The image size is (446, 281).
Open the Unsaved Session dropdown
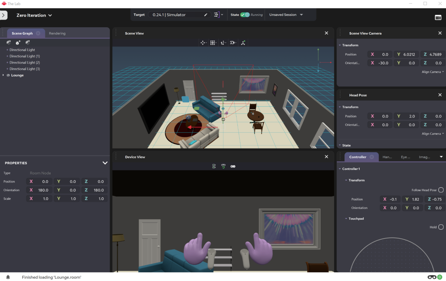tap(286, 15)
